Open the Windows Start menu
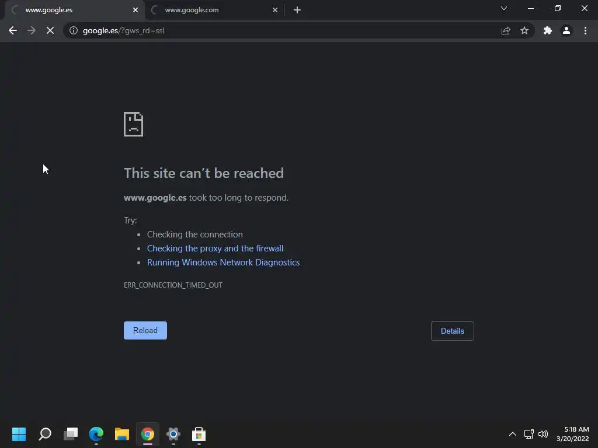Viewport: 598px width, 448px height. click(x=19, y=434)
